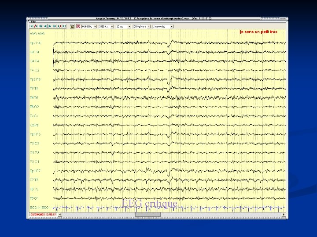Open the 'As recorded' montage dropdown
The image size is (317, 237).
(x=163, y=27)
